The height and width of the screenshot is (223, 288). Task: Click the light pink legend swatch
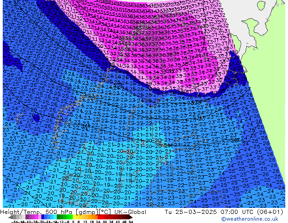pyautogui.click(x=40, y=217)
